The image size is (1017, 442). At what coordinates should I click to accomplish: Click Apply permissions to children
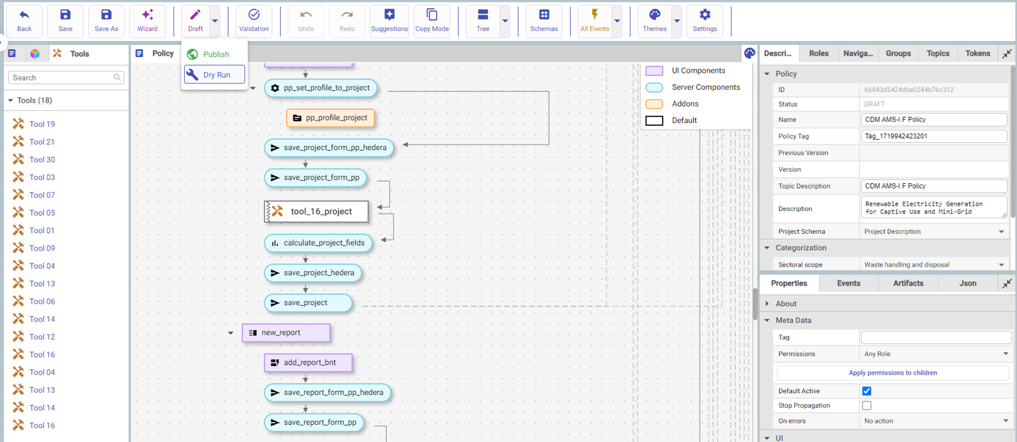893,373
